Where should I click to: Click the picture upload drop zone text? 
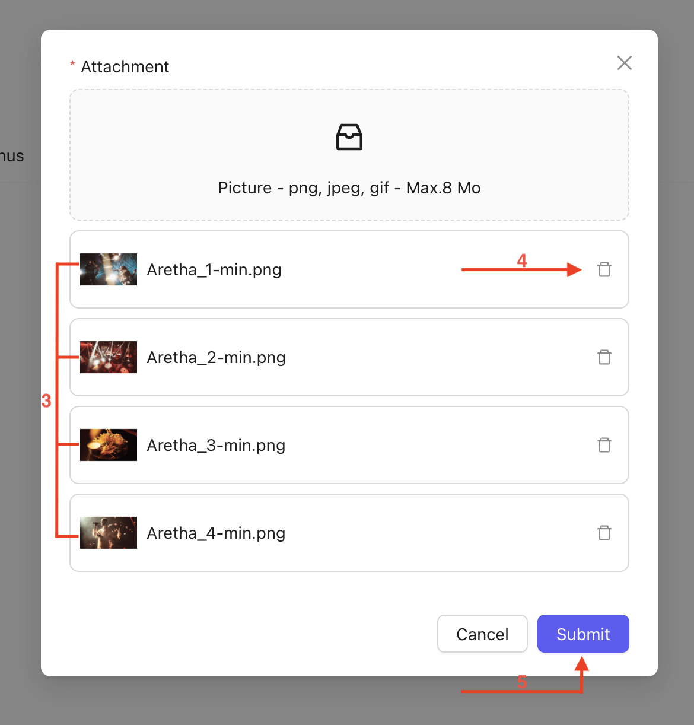pos(349,188)
